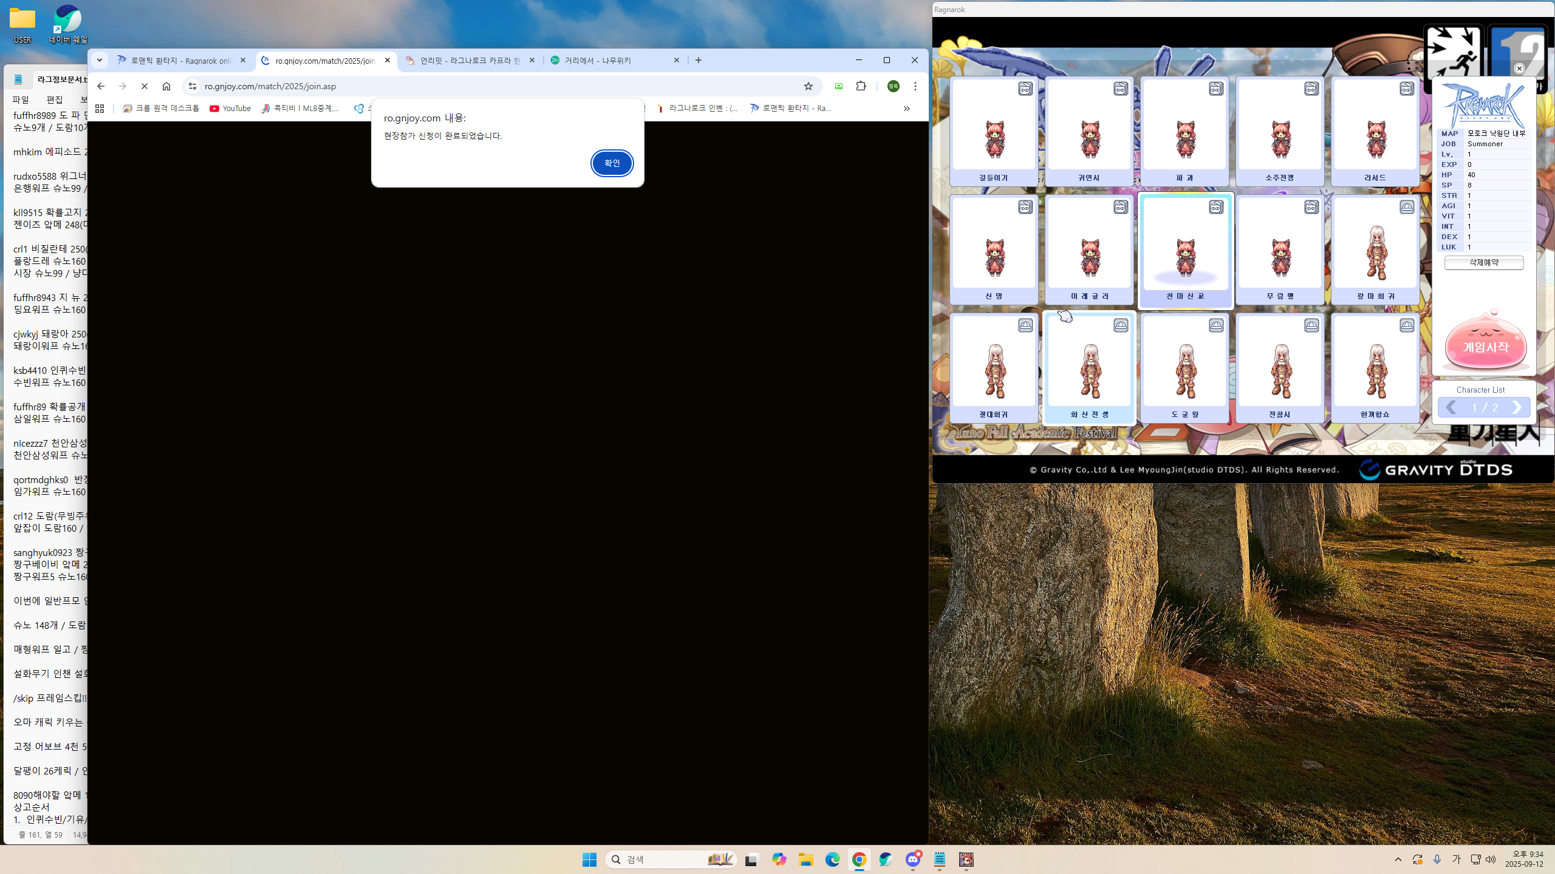Click the job icon on 광 마 회 귀 card
The width and height of the screenshot is (1555, 874).
pyautogui.click(x=1407, y=207)
